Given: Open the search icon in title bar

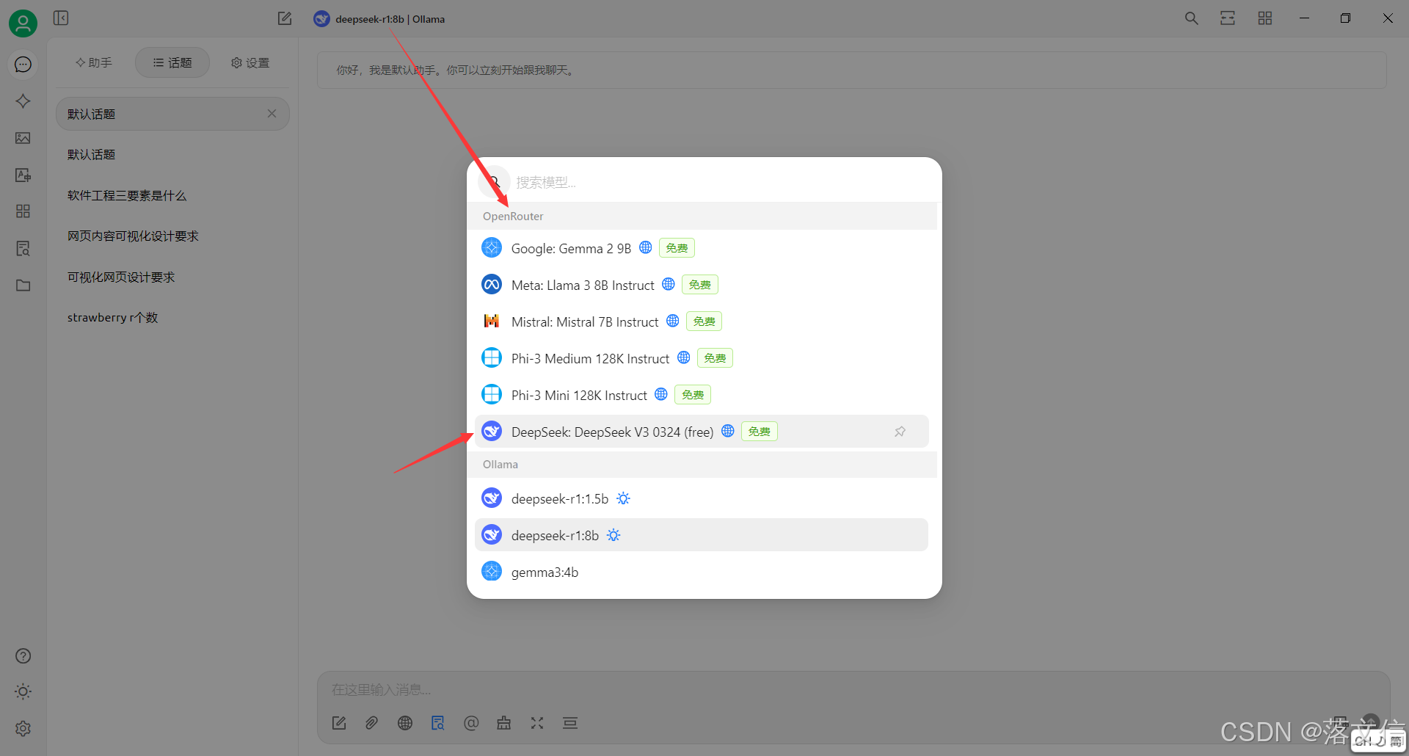Looking at the screenshot, I should pyautogui.click(x=1191, y=18).
